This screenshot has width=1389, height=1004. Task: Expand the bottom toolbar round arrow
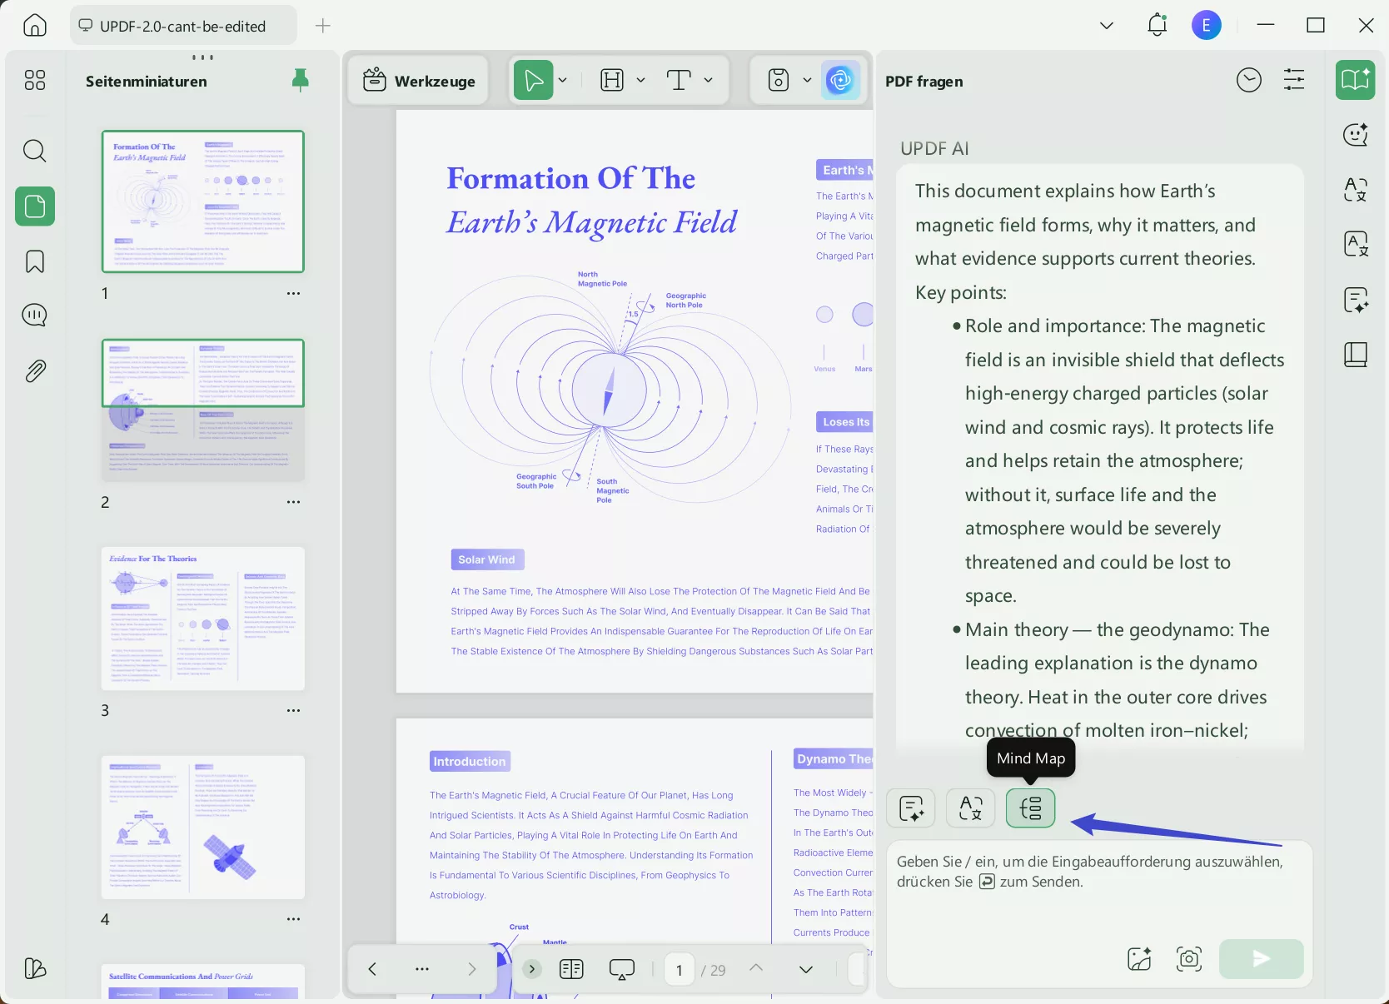(x=532, y=969)
